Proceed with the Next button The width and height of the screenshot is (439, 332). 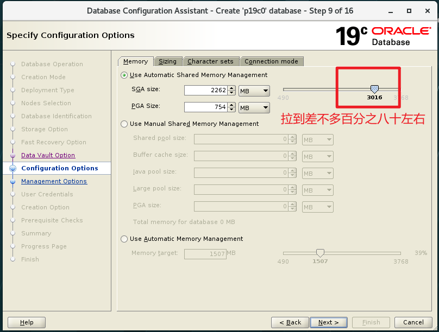pos(329,322)
